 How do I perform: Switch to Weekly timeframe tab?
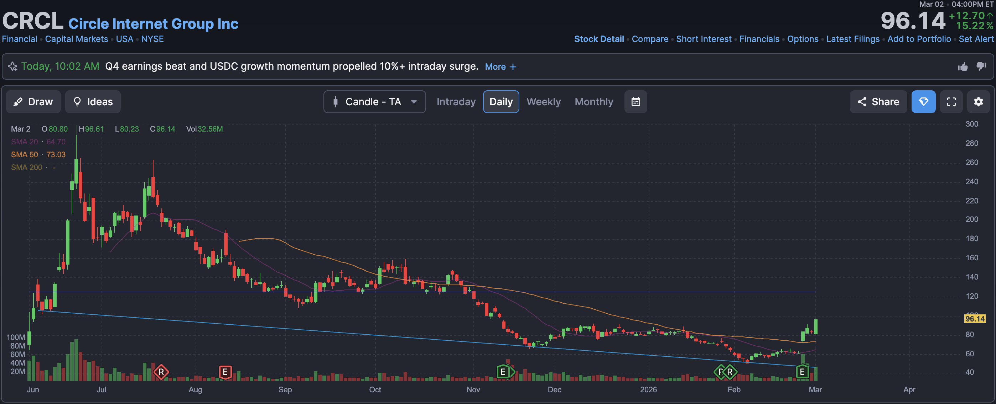tap(543, 102)
